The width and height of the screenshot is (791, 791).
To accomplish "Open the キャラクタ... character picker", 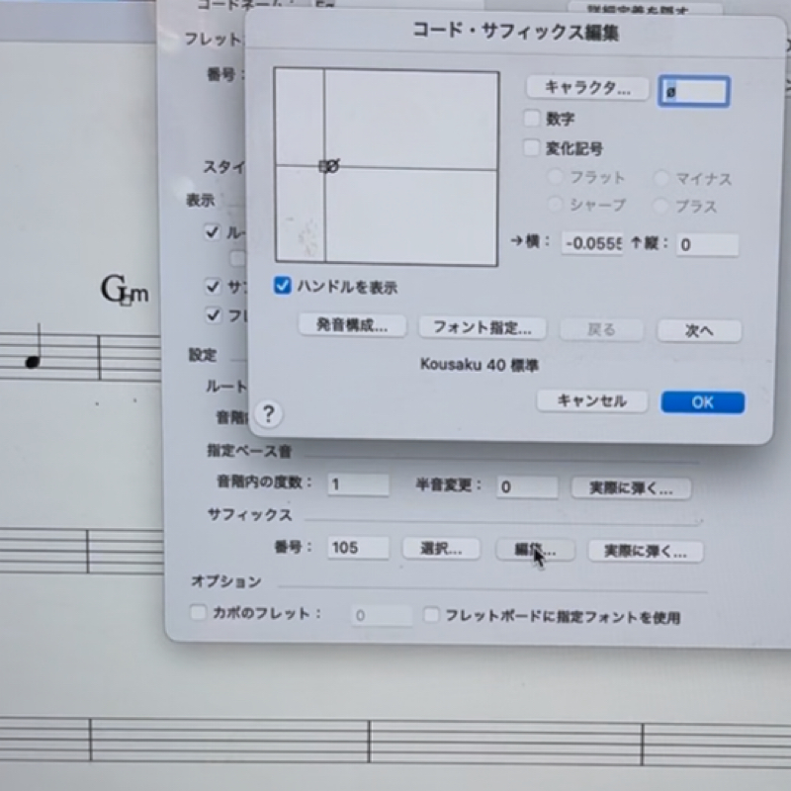I will tap(587, 88).
